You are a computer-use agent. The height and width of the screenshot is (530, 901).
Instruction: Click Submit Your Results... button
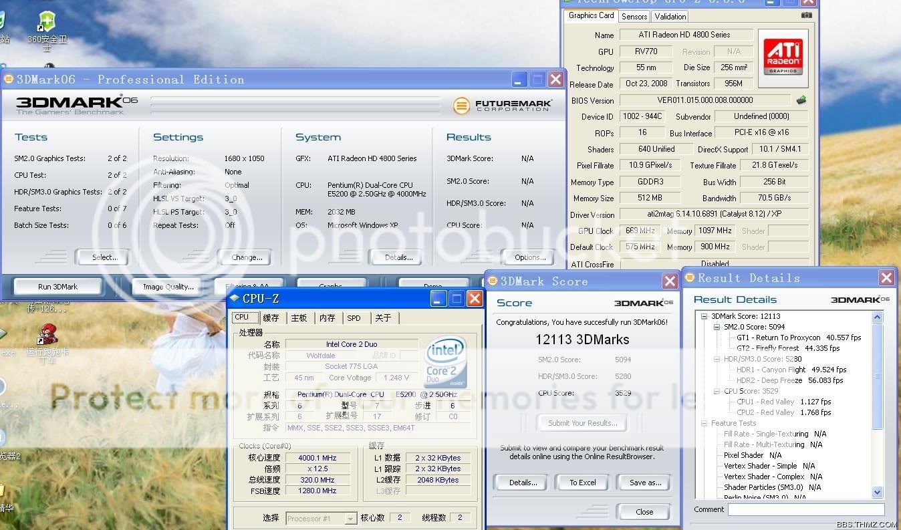click(x=583, y=423)
